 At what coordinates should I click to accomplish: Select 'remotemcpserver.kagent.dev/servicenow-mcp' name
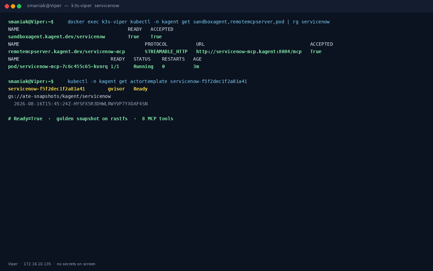pyautogui.click(x=67, y=51)
